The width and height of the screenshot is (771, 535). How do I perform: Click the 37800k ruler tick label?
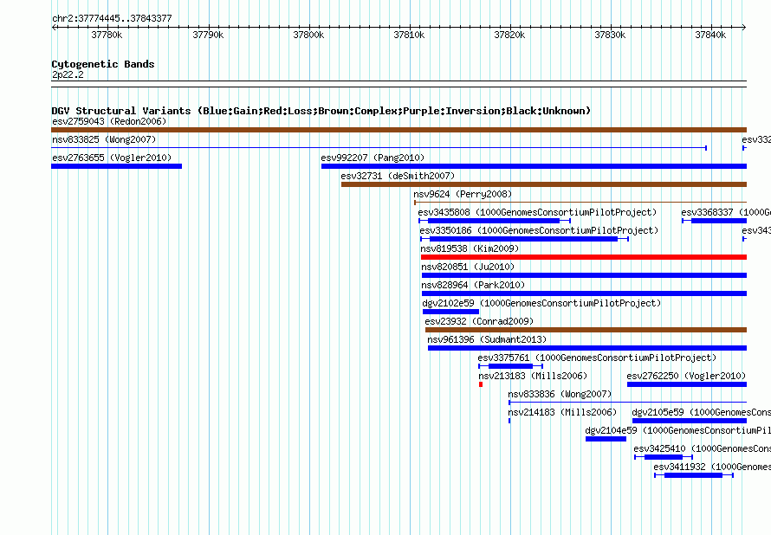pos(308,35)
